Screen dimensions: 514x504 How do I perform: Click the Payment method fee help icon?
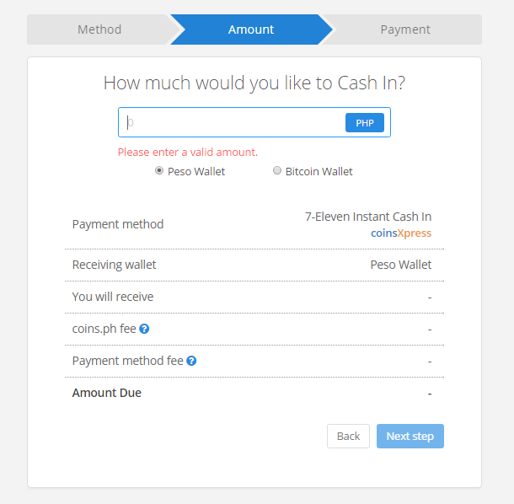192,361
